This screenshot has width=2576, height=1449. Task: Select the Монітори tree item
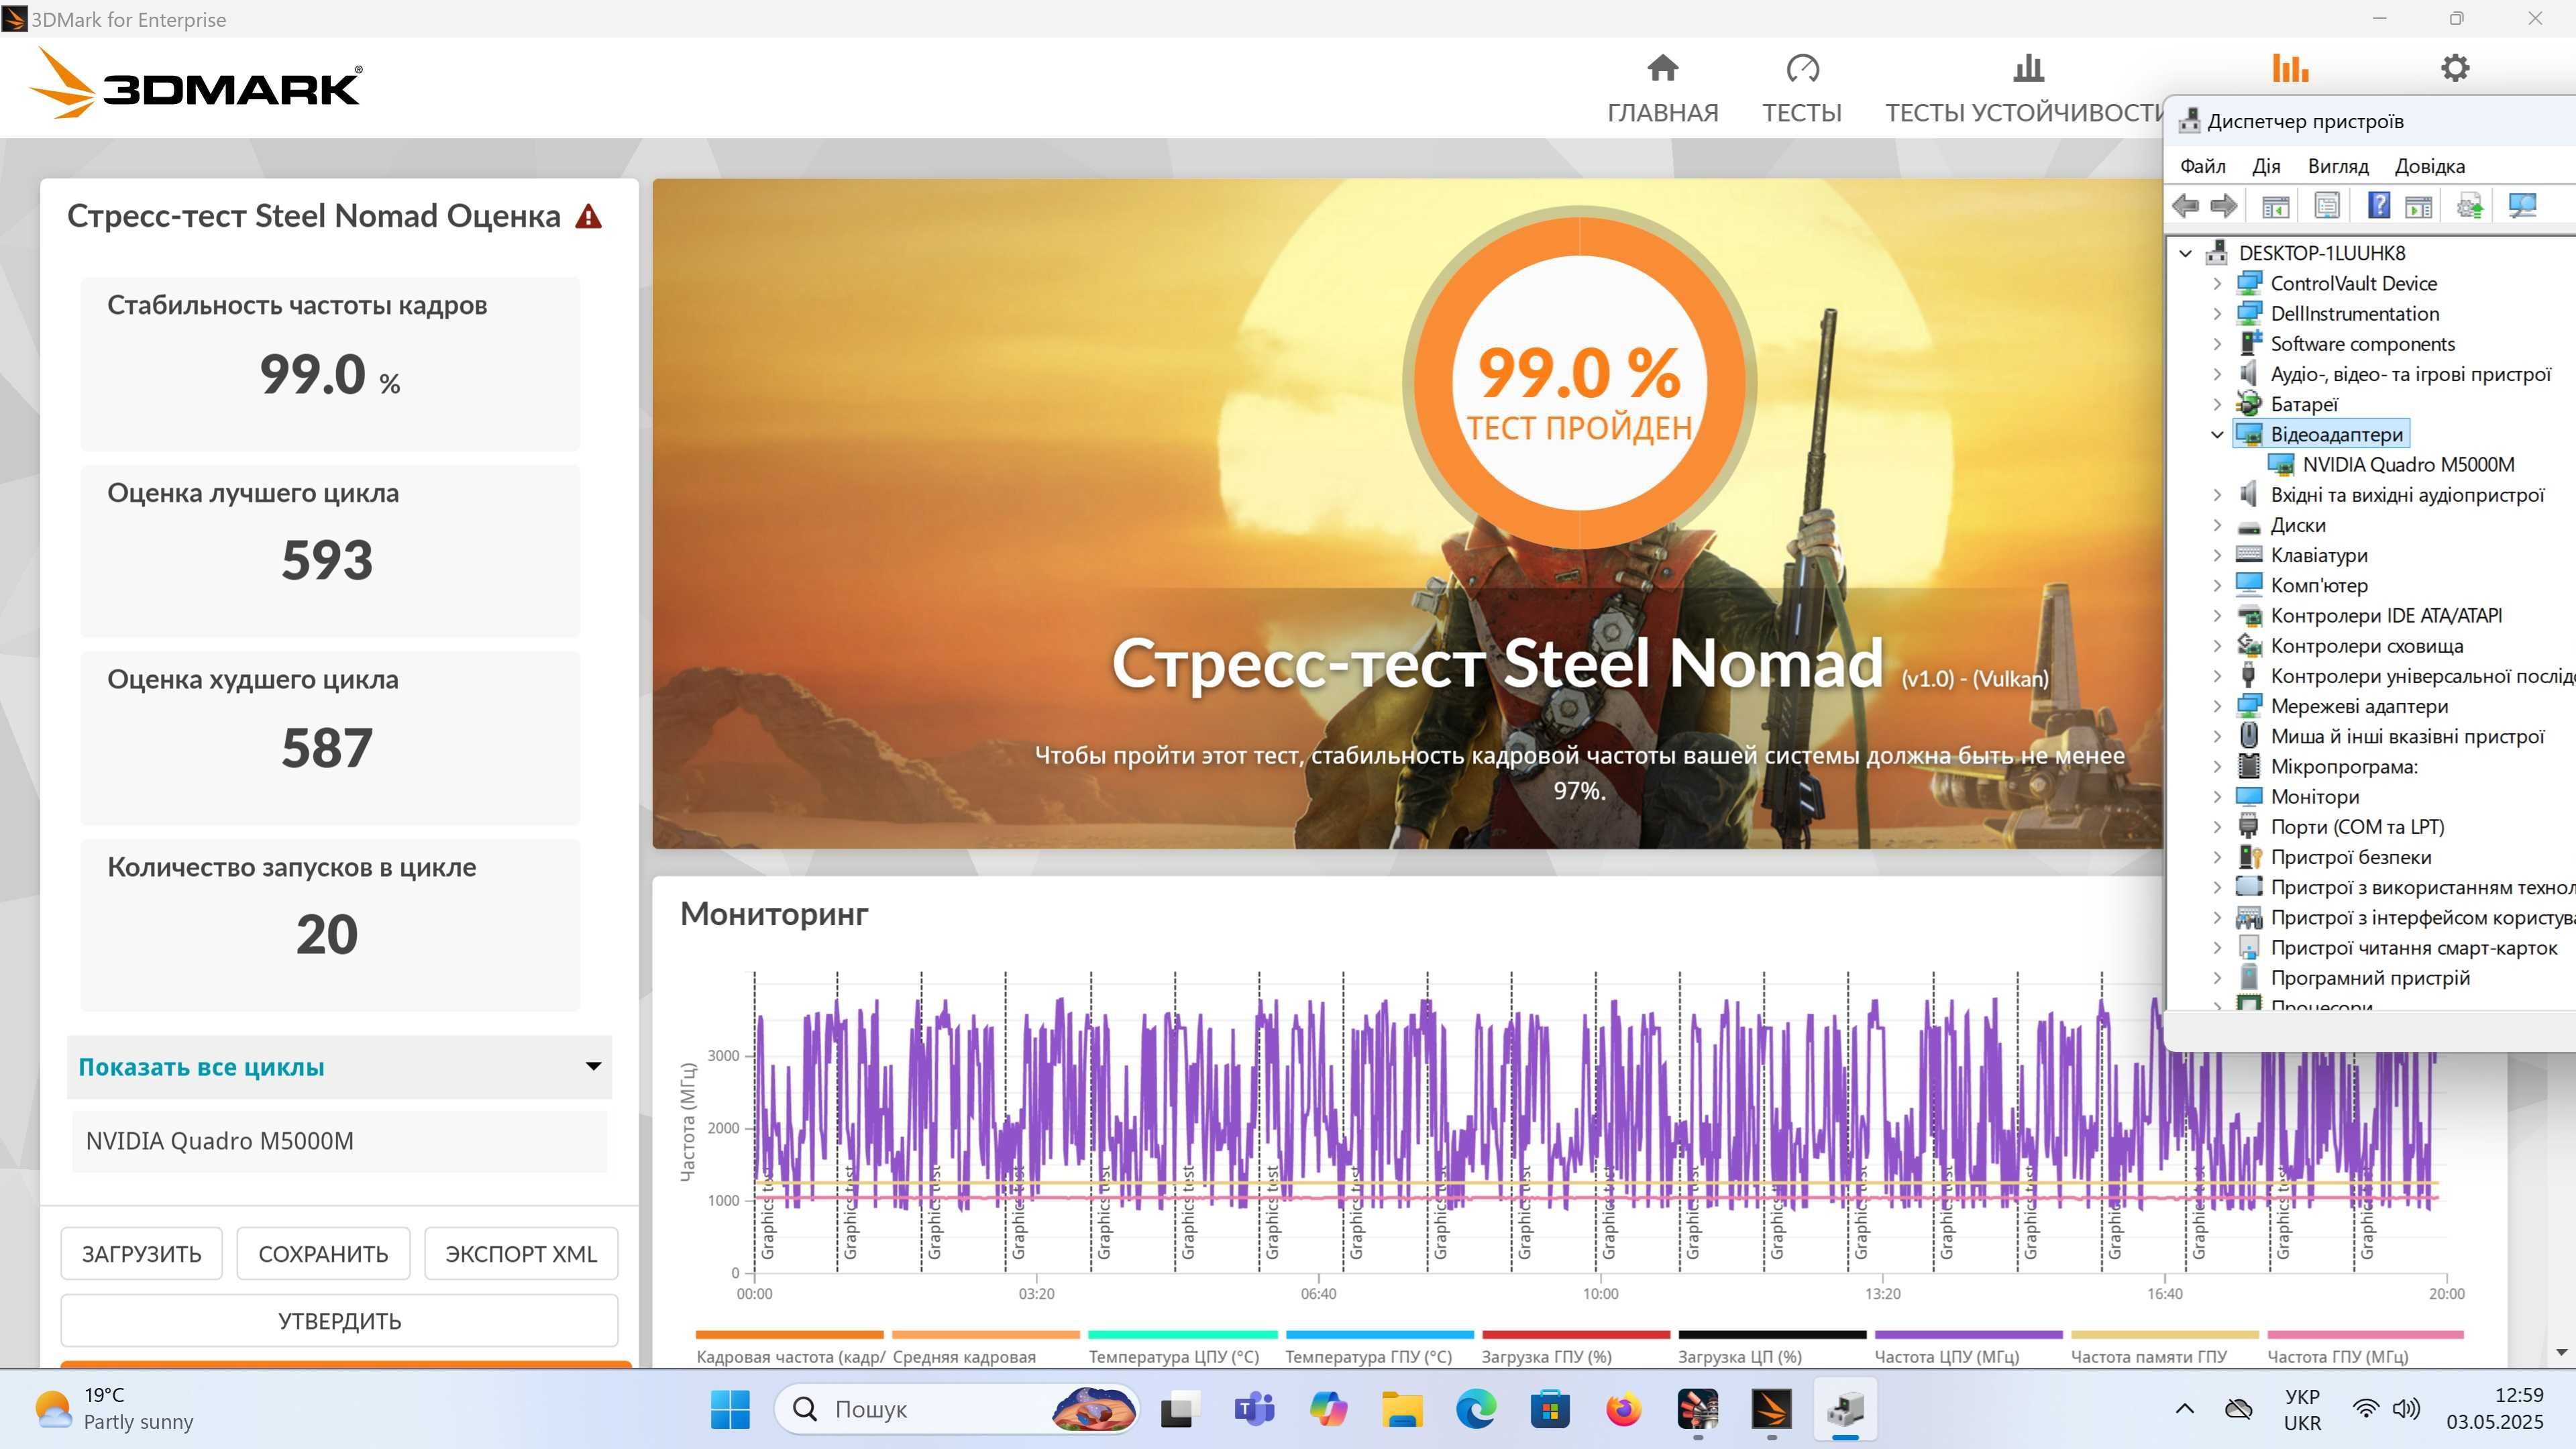point(2314,796)
